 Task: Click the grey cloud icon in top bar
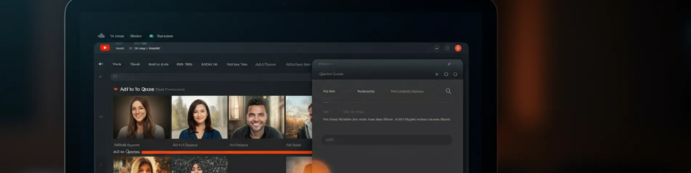[101, 36]
